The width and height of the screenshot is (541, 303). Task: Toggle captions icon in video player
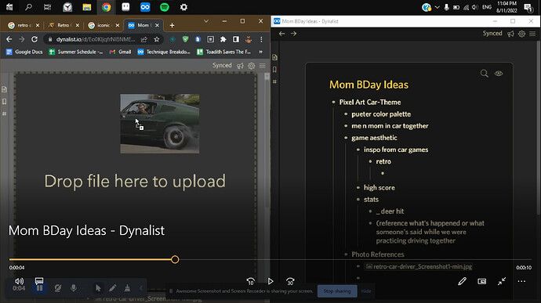(x=39, y=281)
